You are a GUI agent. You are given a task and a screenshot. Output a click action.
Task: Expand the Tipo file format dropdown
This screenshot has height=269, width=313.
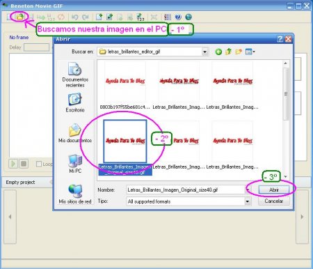pos(248,201)
